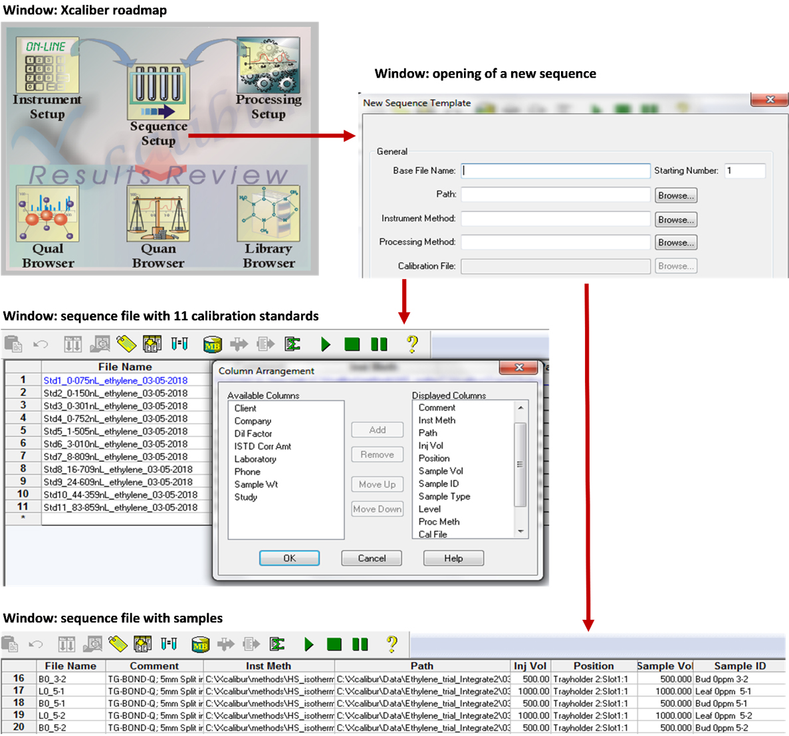This screenshot has width=789, height=736.
Task: Click Cancel in Column Arrangement dialog
Action: click(x=372, y=558)
